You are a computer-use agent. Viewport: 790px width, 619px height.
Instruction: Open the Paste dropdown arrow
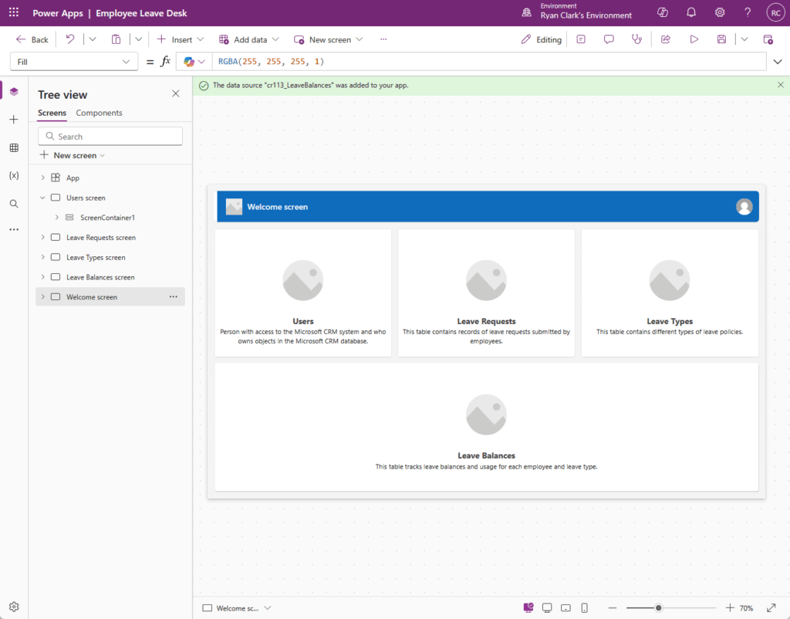[x=138, y=39]
